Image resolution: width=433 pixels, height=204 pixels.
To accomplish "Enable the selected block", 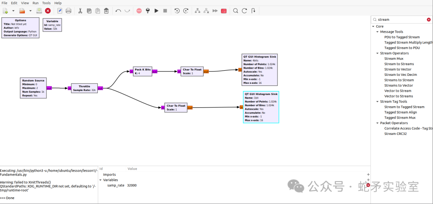I will click(x=197, y=11).
